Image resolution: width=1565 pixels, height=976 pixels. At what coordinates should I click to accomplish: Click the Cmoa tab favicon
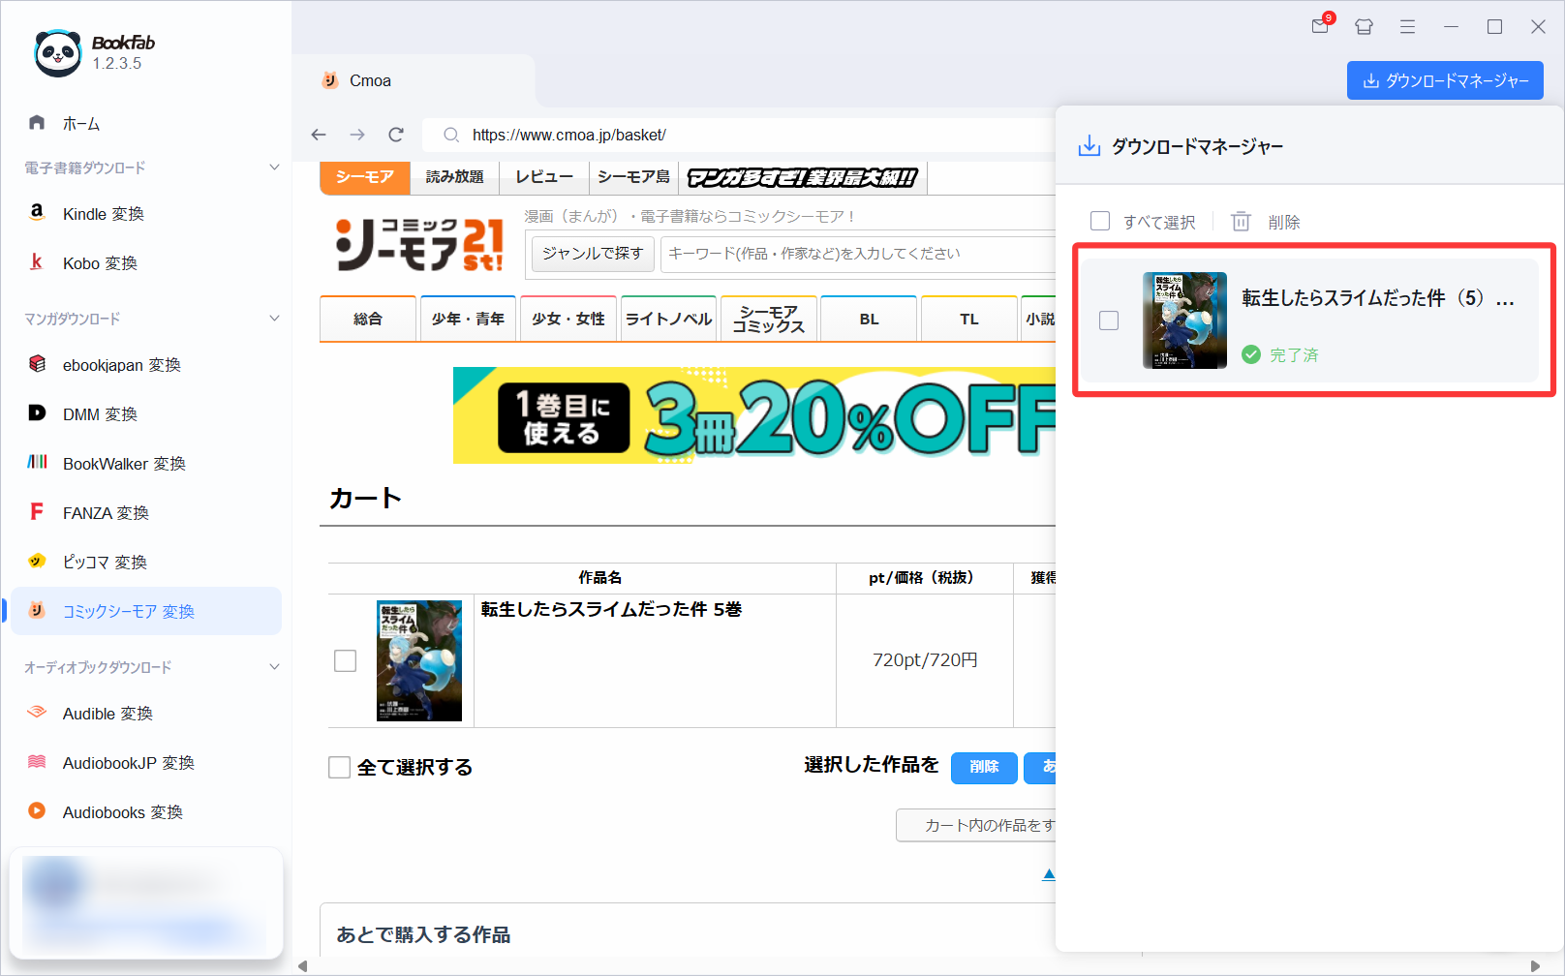point(330,80)
